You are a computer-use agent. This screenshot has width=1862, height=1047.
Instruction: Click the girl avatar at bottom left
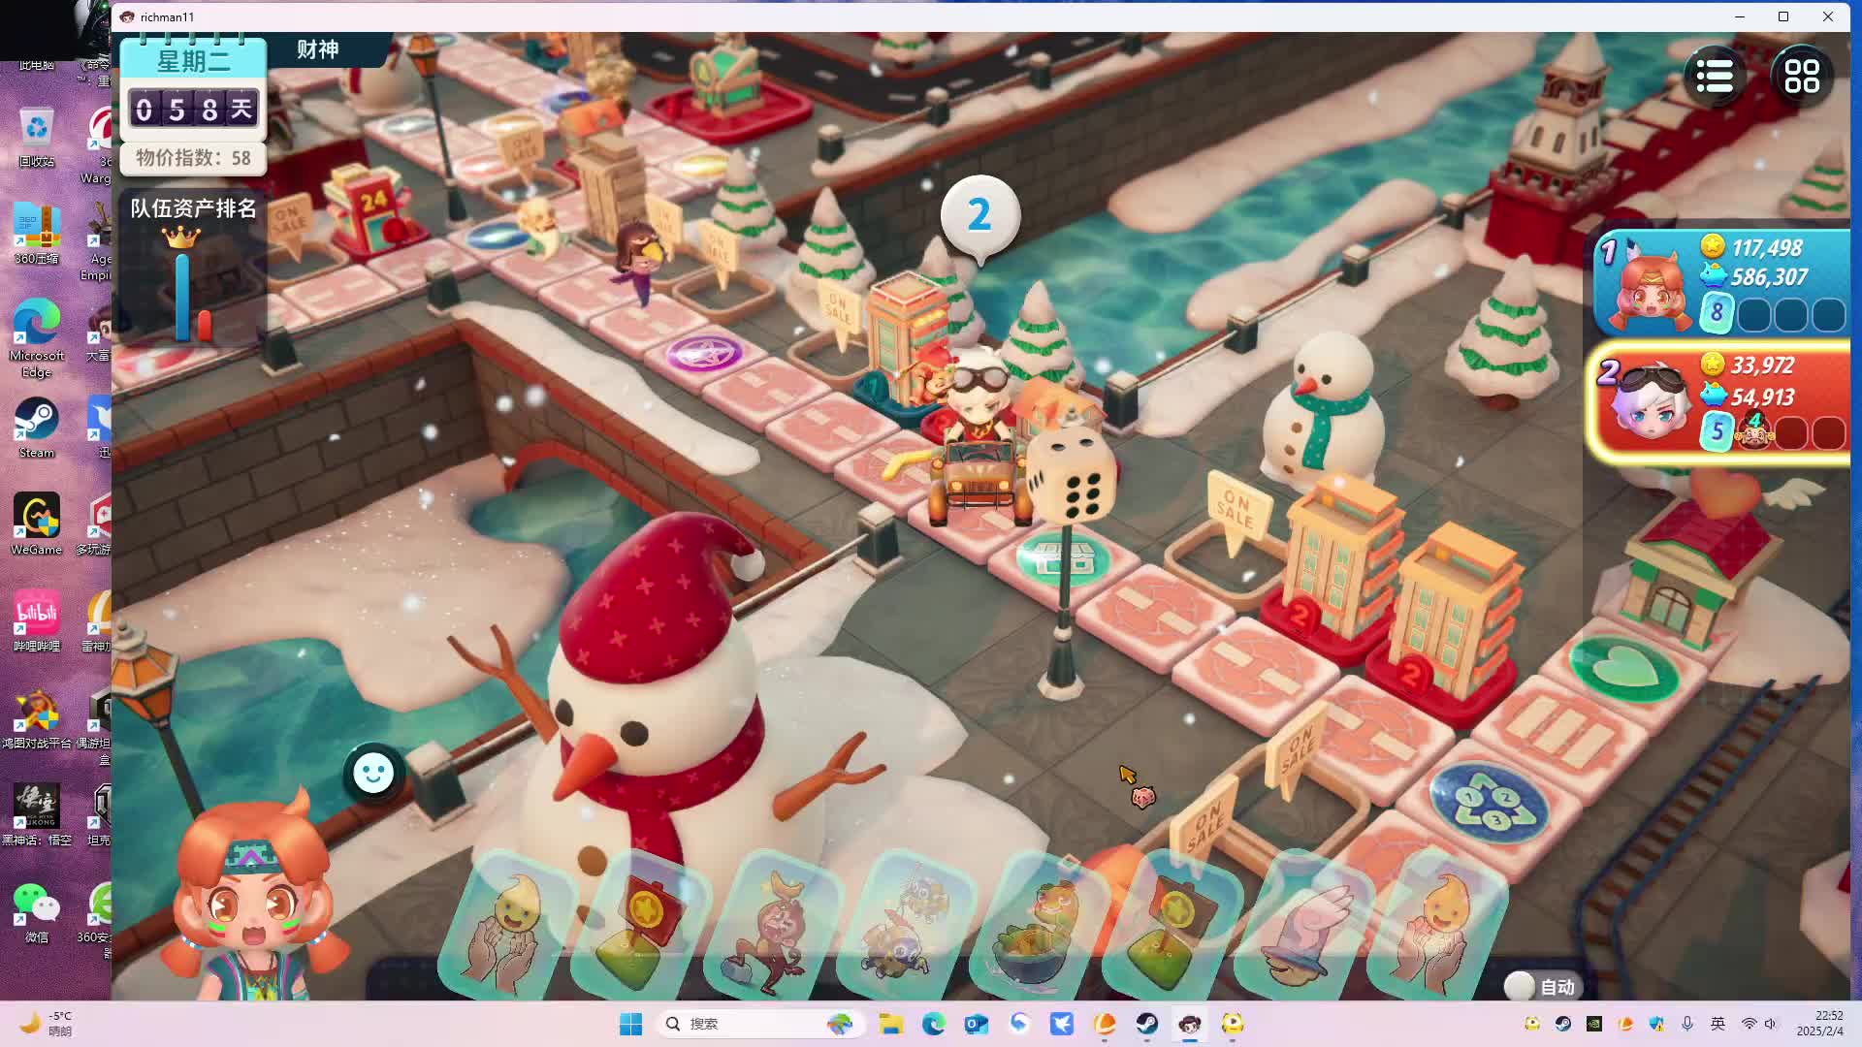[254, 897]
